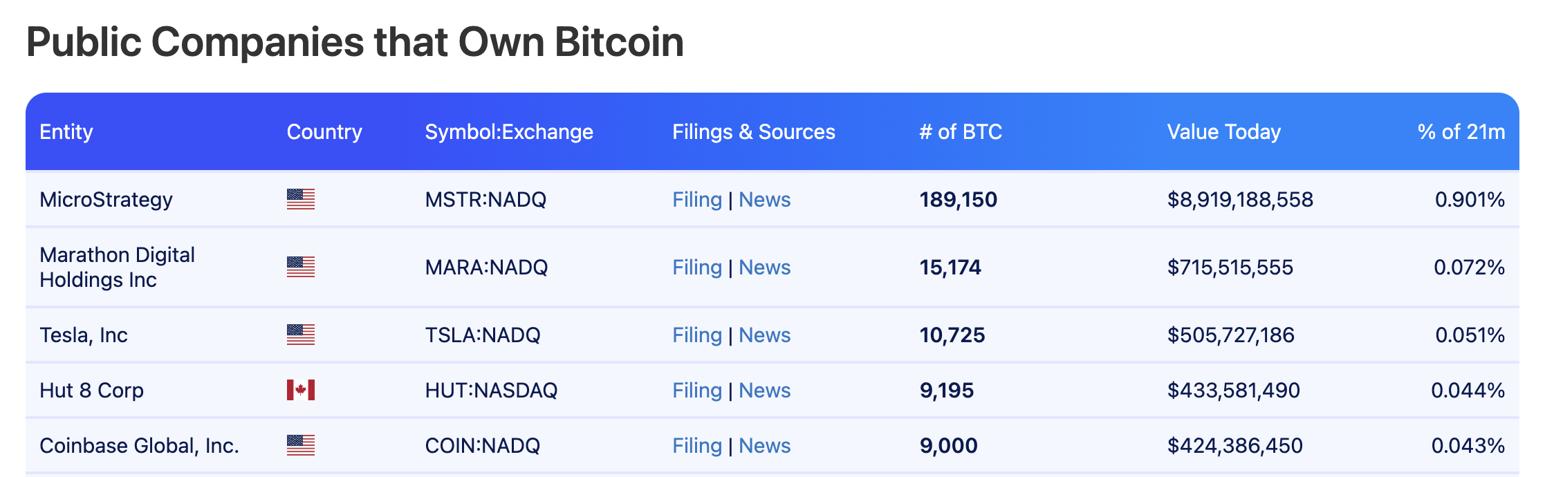Screen dimensions: 1545x477
Task: Click the US flag in Marathon Digital row
Action: [x=300, y=267]
